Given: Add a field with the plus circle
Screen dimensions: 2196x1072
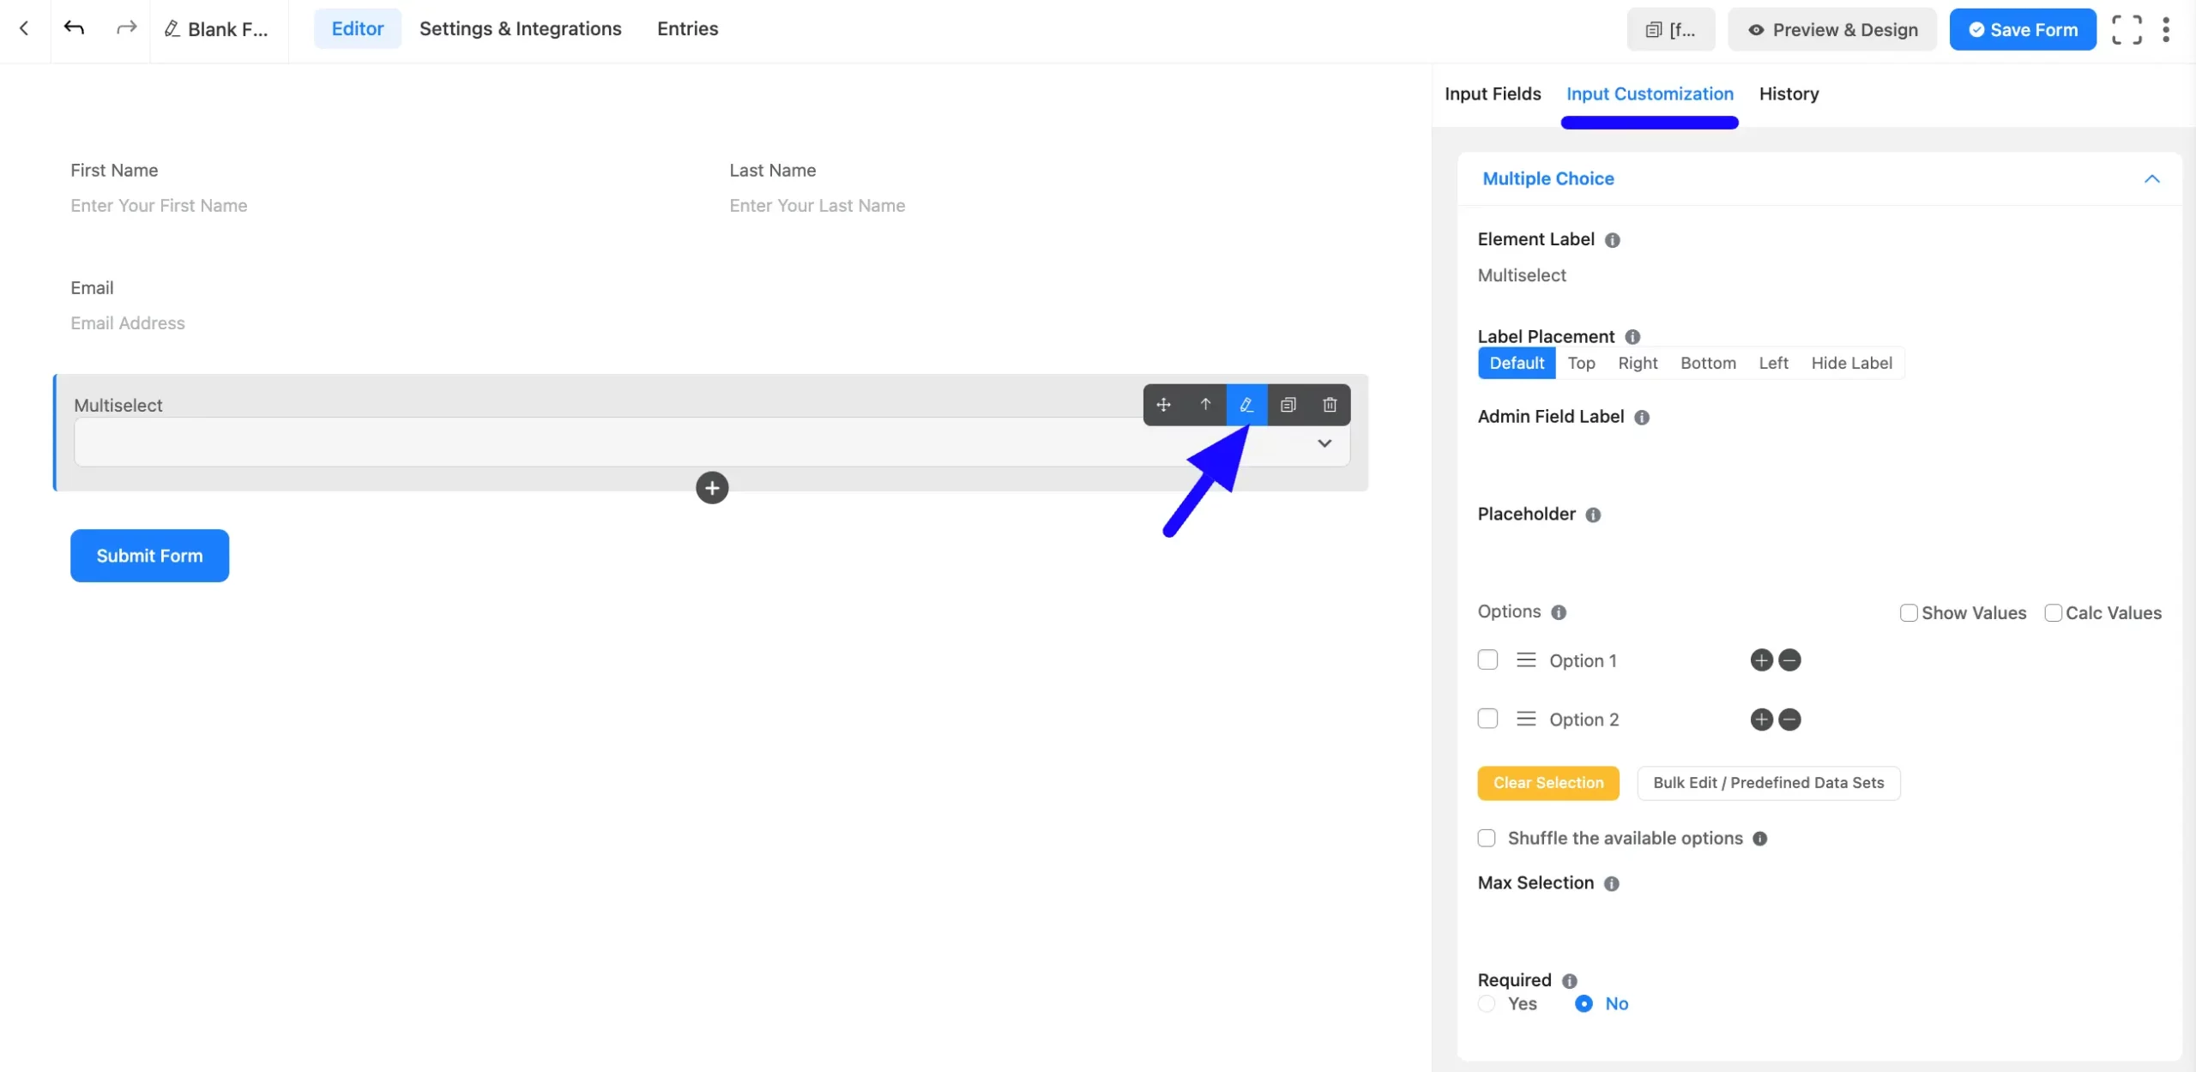Looking at the screenshot, I should coord(711,488).
